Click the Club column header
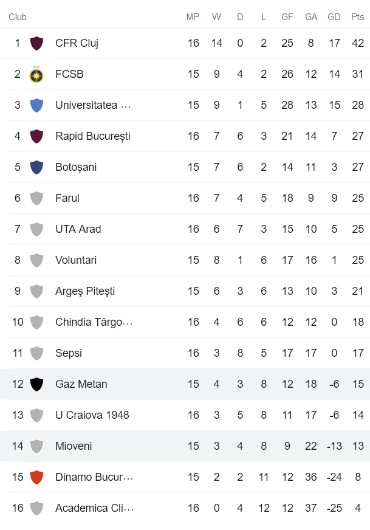370x530 pixels. 18,17
